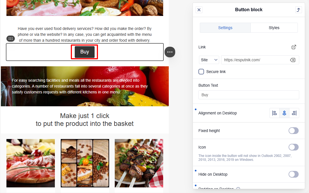The height and width of the screenshot is (193, 309).
Task: Select the grilled kebab product image
Action: (139, 163)
